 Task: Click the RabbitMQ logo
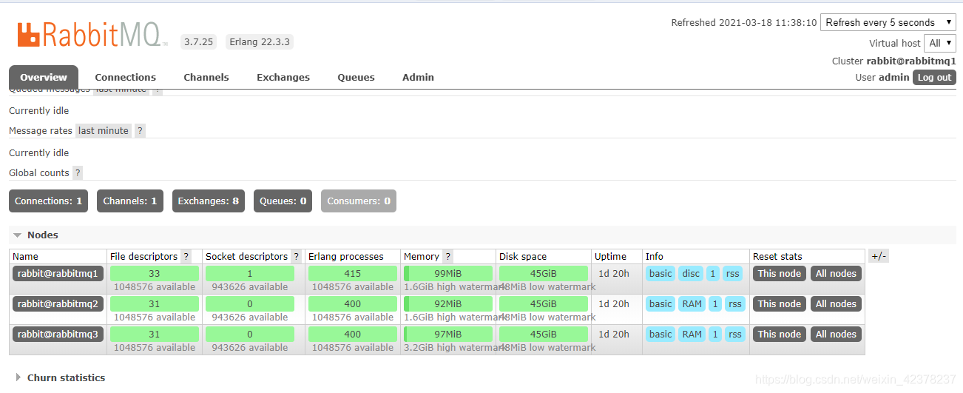click(x=92, y=35)
